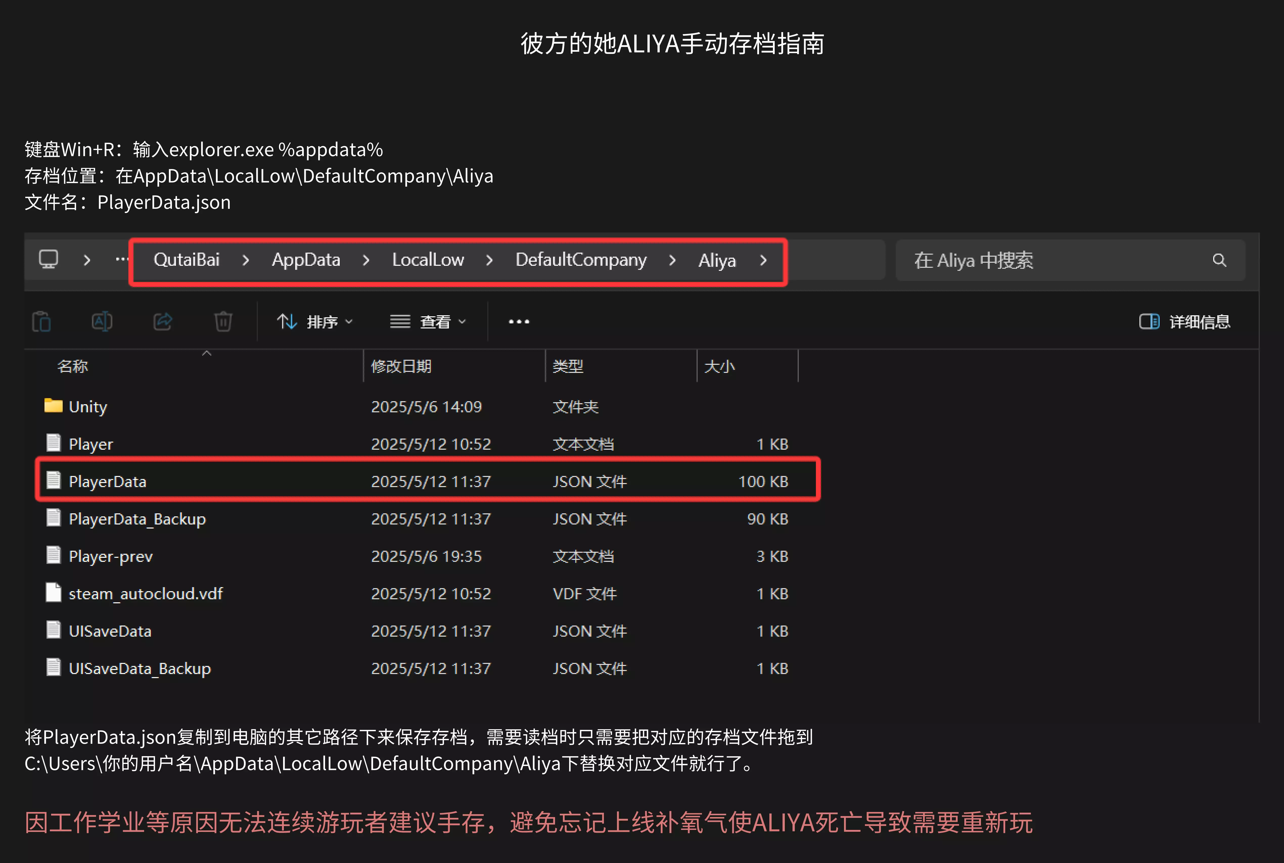Click the search magnifier icon
This screenshot has width=1284, height=863.
pos(1219,260)
